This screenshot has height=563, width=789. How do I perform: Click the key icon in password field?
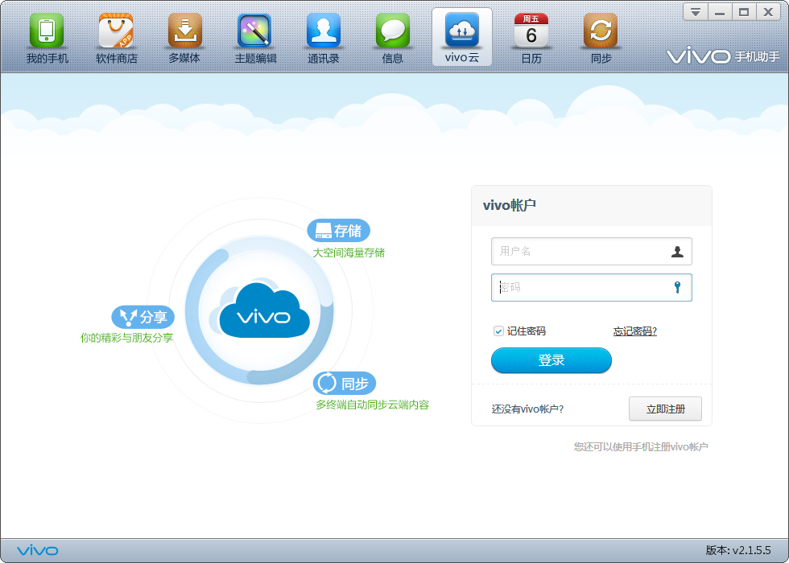coord(677,288)
